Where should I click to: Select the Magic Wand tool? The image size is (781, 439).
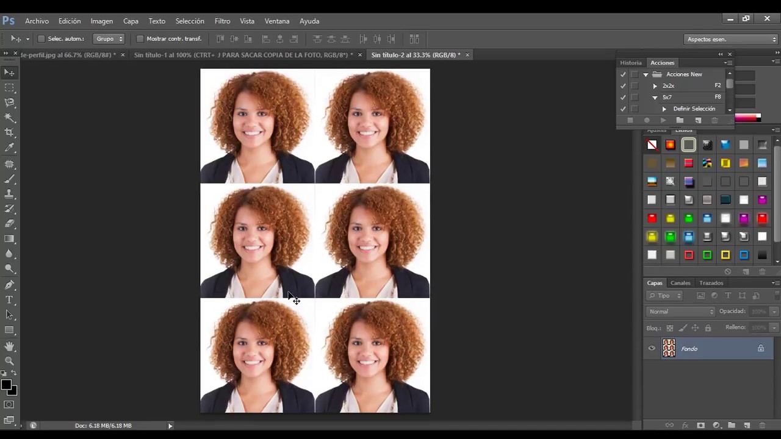tap(9, 117)
